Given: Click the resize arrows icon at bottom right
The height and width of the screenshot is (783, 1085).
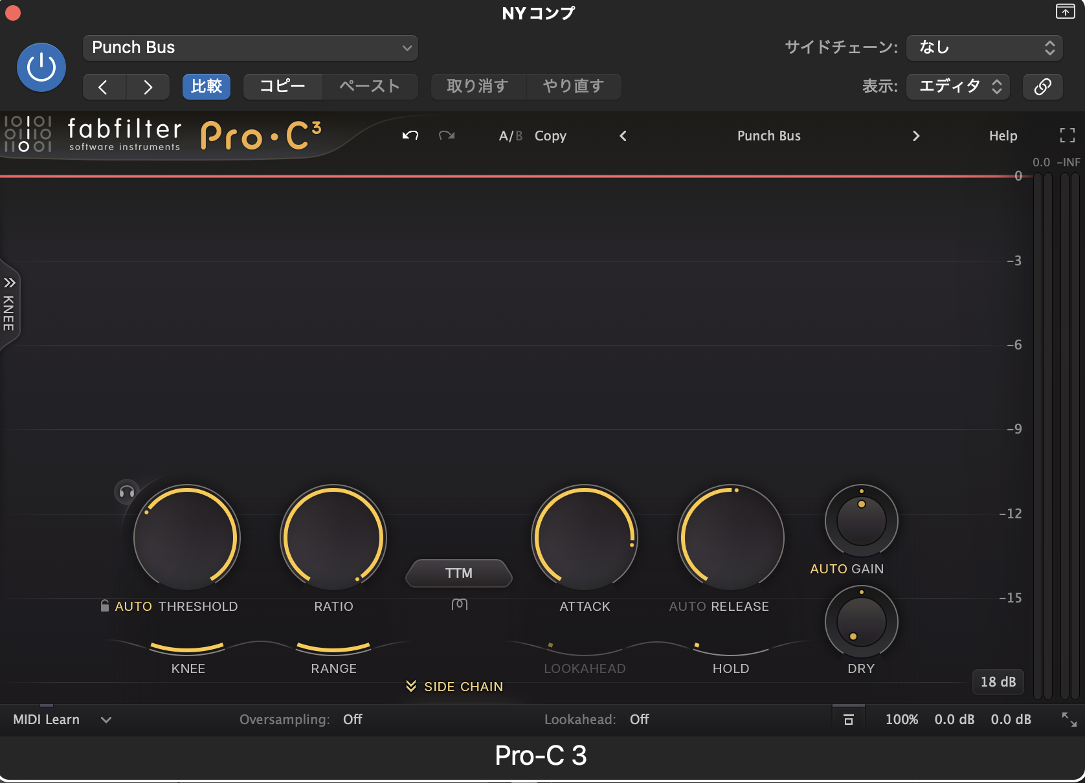Looking at the screenshot, I should coord(1069,720).
